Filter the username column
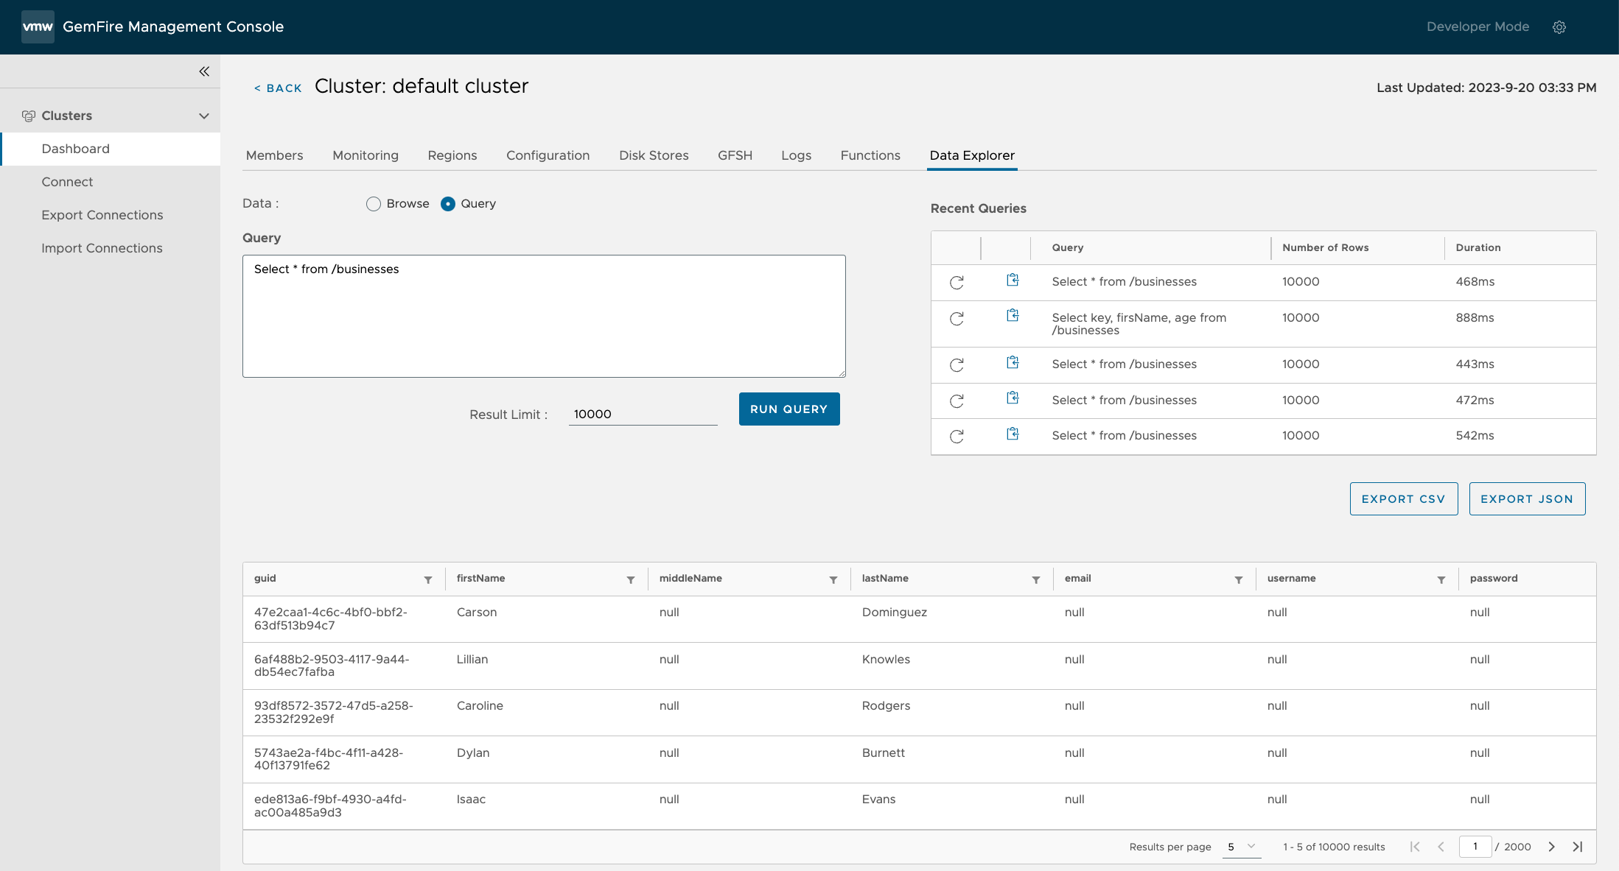This screenshot has height=871, width=1619. (1441, 580)
